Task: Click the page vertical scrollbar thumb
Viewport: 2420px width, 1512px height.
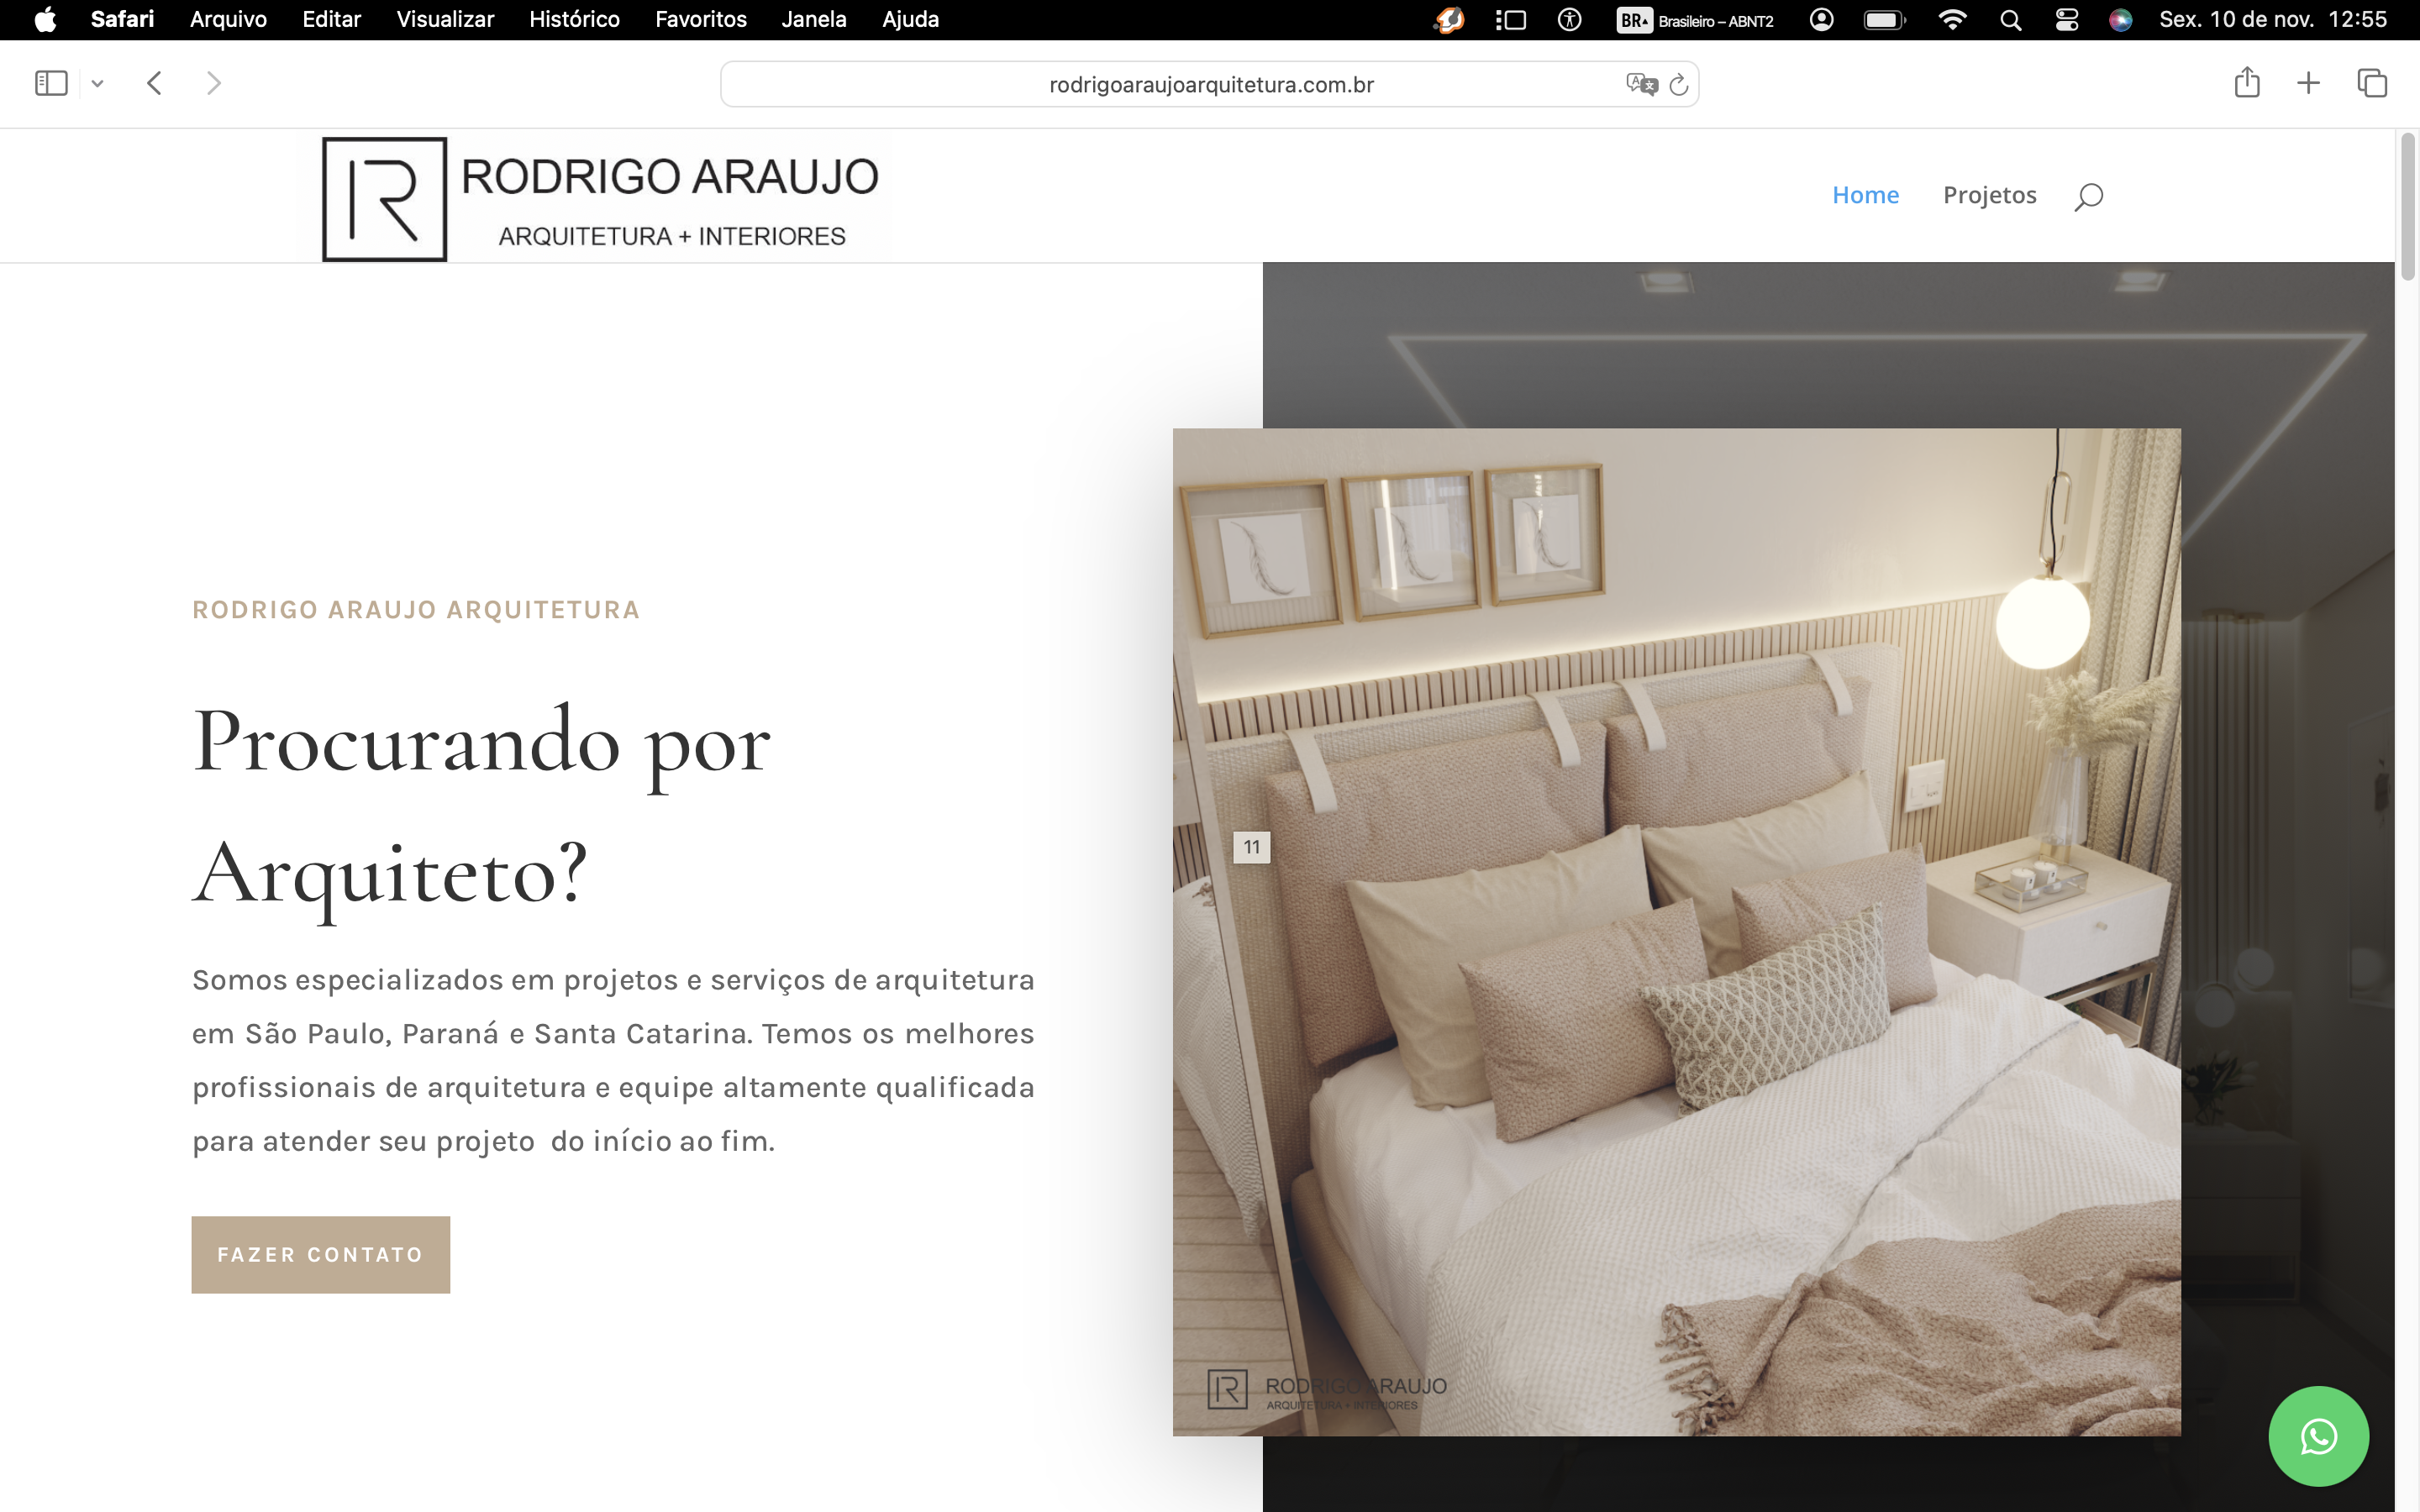Action: (x=2407, y=205)
